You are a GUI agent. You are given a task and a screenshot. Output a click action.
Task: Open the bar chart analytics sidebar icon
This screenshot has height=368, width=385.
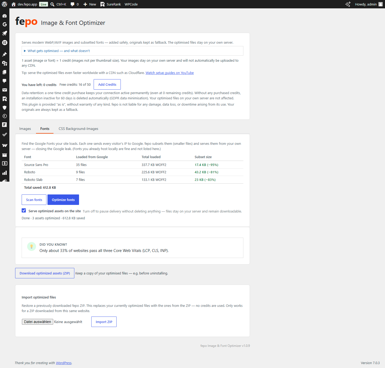pos(4,173)
